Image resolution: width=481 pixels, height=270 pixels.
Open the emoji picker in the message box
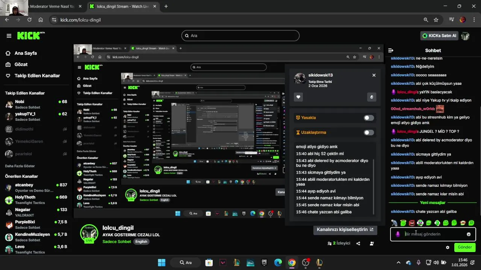(469, 234)
